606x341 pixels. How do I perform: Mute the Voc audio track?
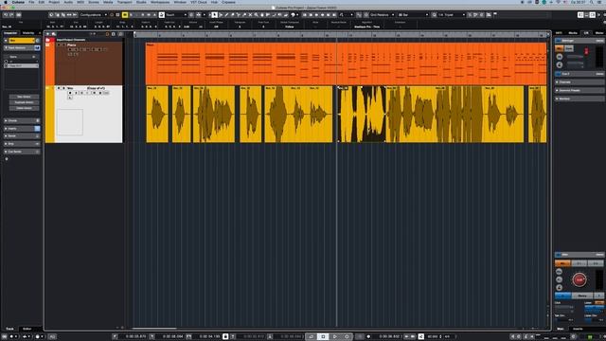click(59, 88)
